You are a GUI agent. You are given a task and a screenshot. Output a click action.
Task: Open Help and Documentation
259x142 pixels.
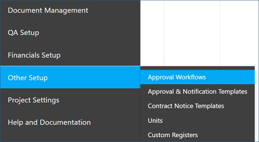49,122
